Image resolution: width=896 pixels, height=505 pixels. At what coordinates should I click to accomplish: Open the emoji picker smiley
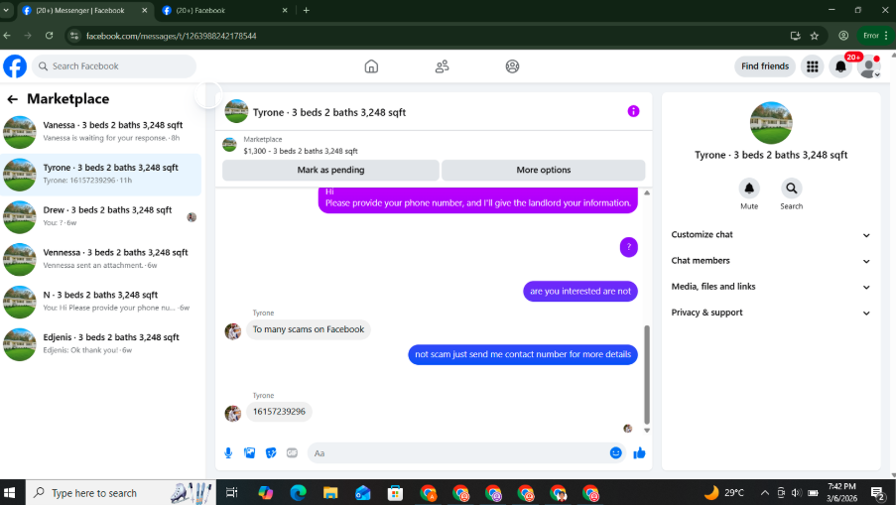click(615, 453)
